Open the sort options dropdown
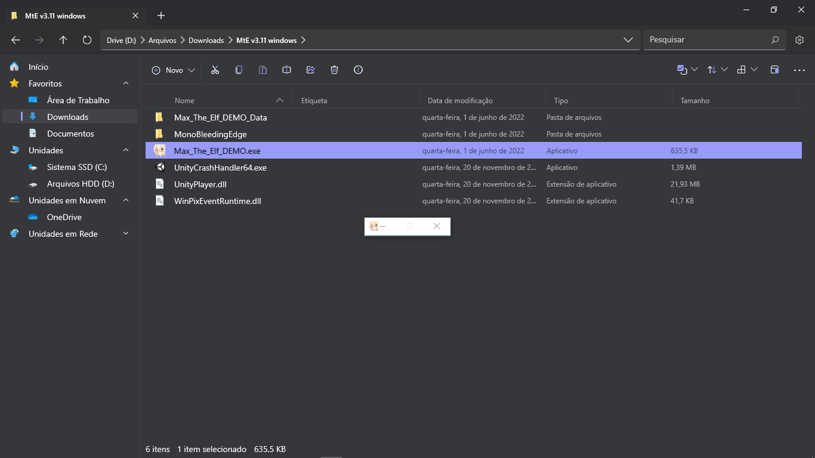The image size is (815, 458). (718, 70)
